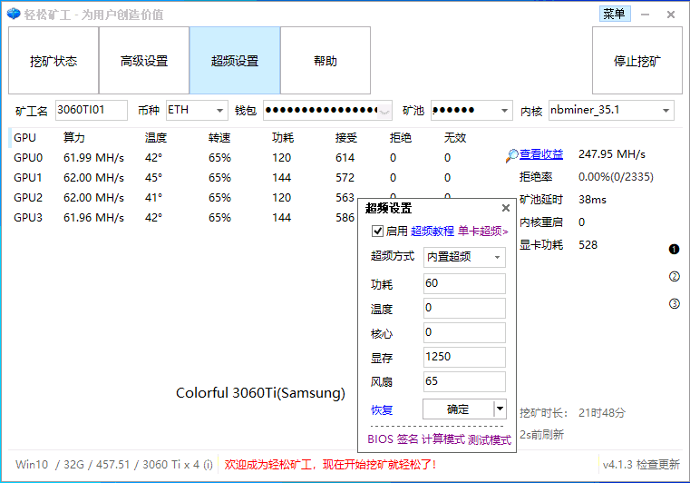Expand the 超频方式 内置超频 dropdown
Screen dimensions: 690x483
497,257
